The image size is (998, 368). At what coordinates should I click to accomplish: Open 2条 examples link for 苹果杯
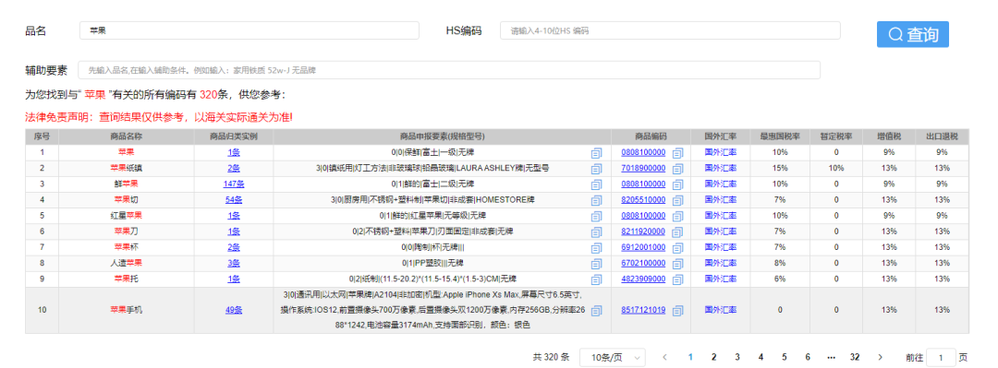click(x=234, y=247)
